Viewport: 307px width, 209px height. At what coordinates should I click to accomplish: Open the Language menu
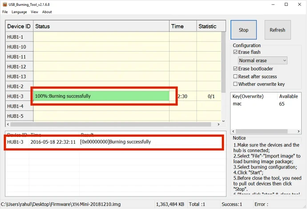[x=19, y=12]
